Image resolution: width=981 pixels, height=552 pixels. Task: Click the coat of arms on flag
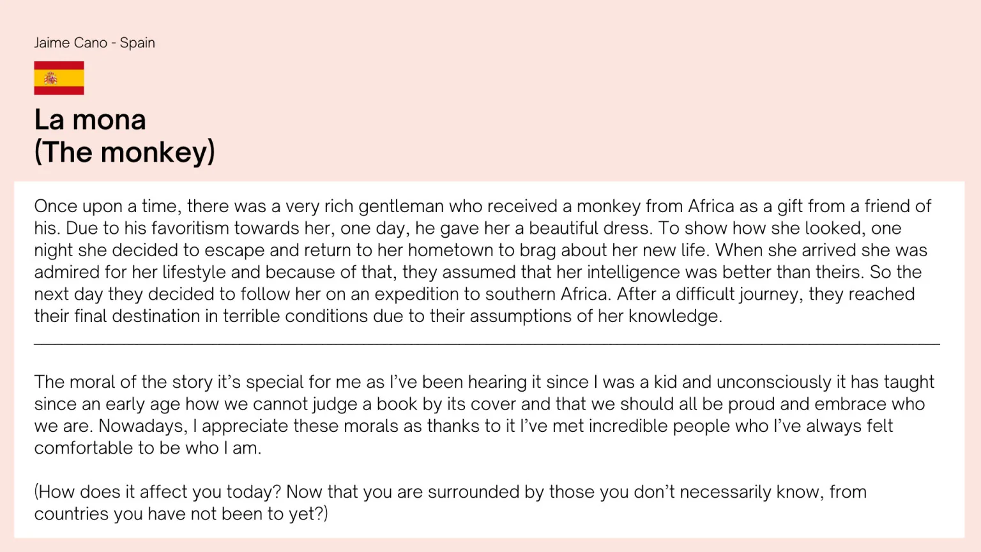(x=50, y=78)
